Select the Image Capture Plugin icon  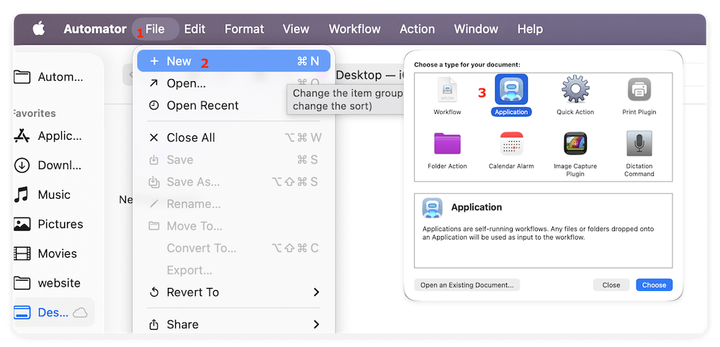click(x=575, y=144)
